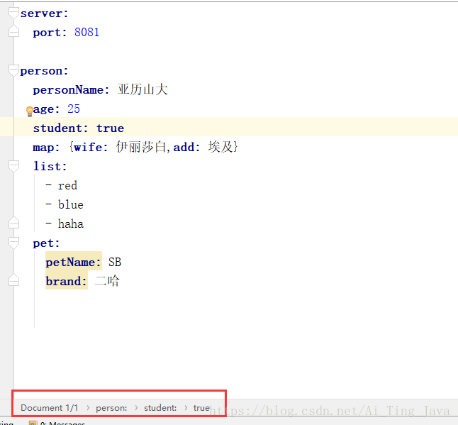Collapse the server block fold marker

coord(13,13)
